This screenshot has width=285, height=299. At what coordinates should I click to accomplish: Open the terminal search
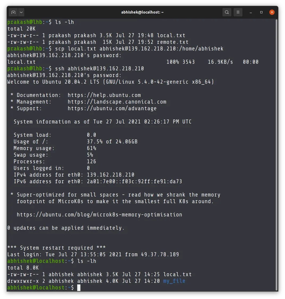[227, 12]
